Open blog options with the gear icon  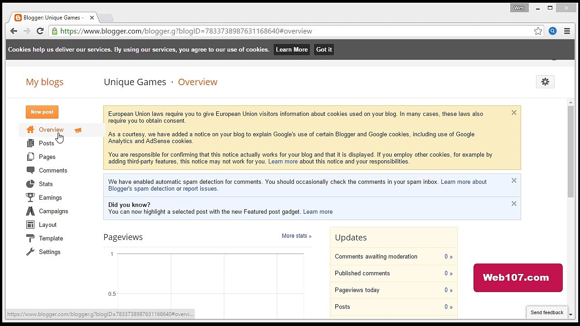click(545, 82)
